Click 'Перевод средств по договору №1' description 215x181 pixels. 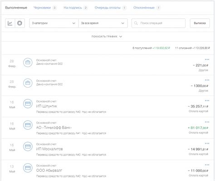[x=71, y=133]
